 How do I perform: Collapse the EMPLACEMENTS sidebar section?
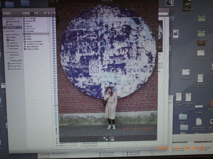pyautogui.click(x=5, y=35)
